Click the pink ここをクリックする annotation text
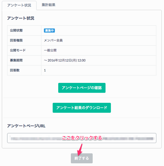 pos(82,138)
